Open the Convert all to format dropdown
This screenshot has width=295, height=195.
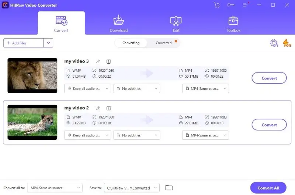tap(55, 188)
